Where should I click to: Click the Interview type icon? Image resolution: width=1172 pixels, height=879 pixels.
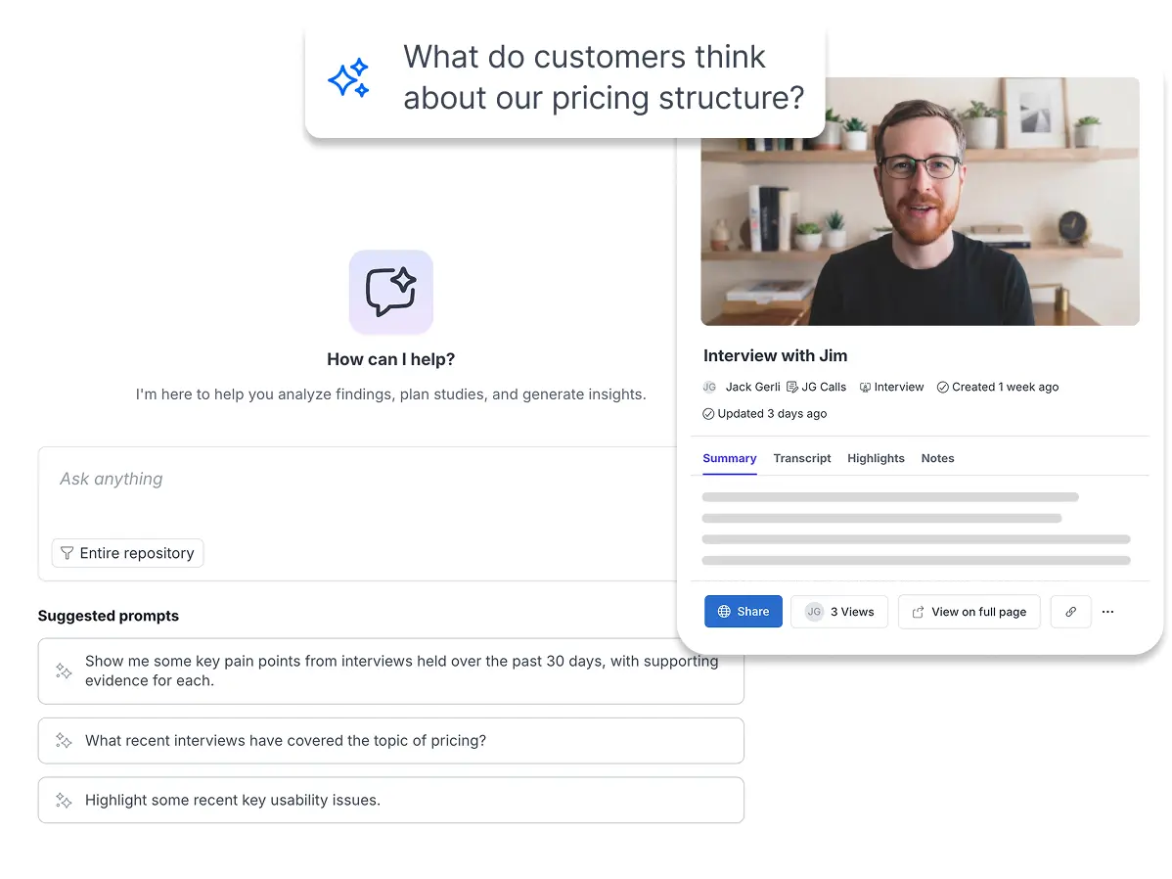865,387
